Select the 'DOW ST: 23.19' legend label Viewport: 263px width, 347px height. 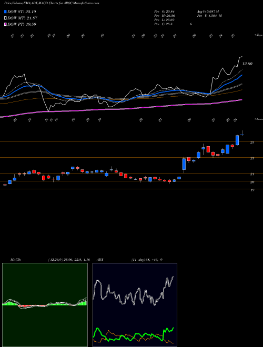pos(22,12)
